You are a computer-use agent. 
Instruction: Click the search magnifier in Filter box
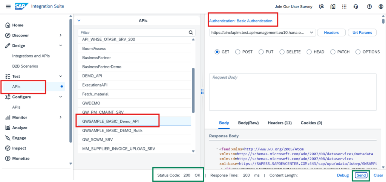click(190, 32)
